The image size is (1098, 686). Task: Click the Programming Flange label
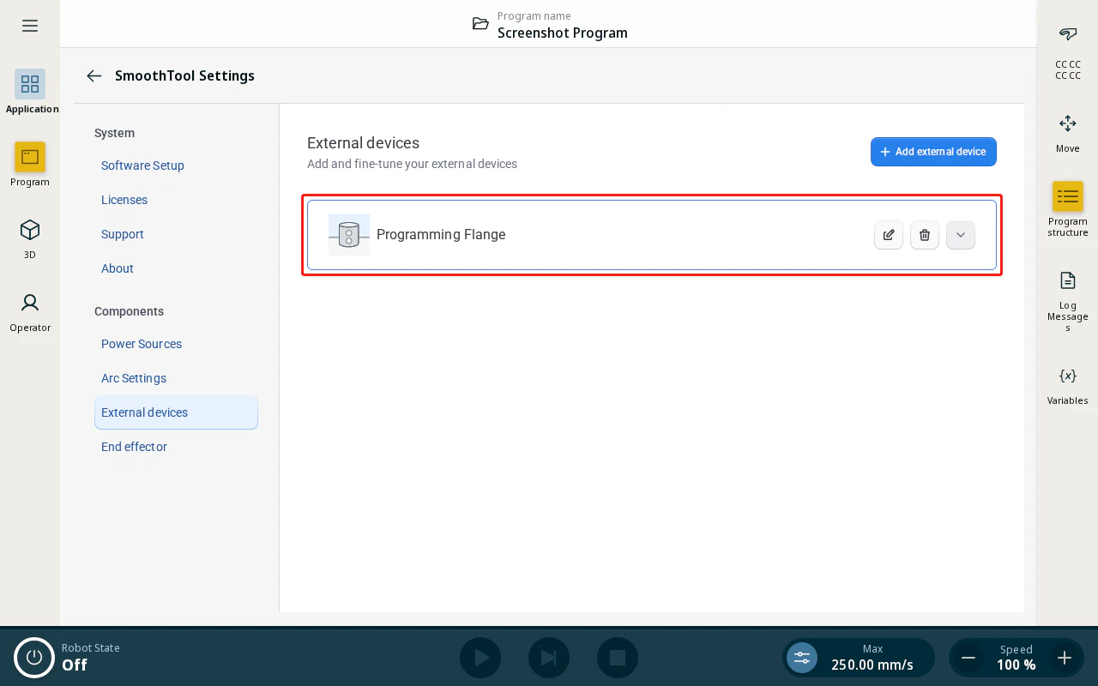[441, 235]
